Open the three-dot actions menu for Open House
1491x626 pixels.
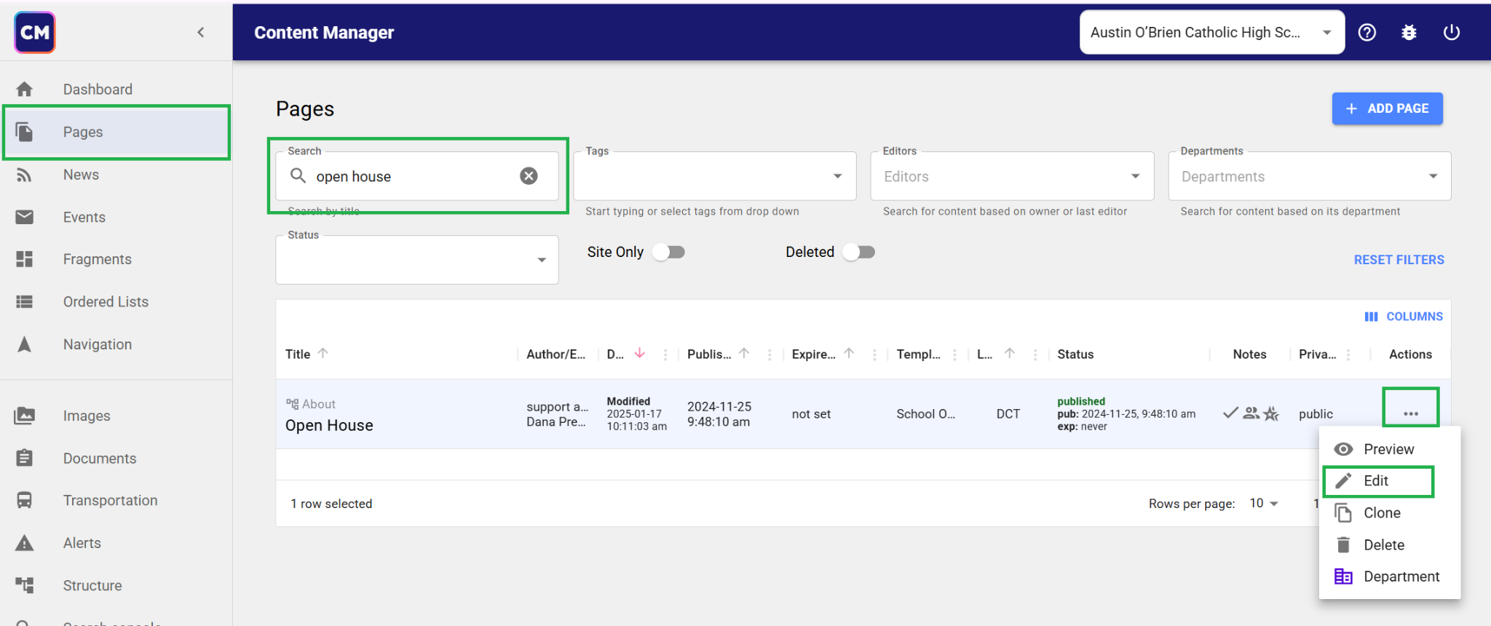[1410, 413]
